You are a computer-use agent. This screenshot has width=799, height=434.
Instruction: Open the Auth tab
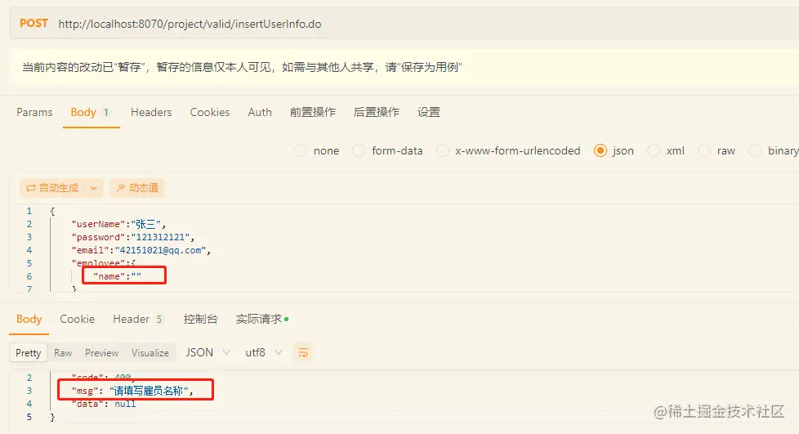[260, 112]
